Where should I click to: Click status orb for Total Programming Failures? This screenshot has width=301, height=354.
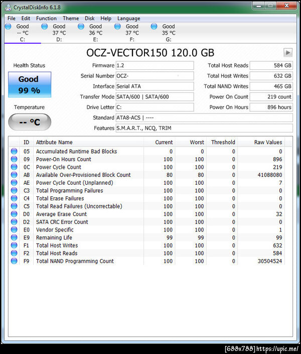(14, 190)
